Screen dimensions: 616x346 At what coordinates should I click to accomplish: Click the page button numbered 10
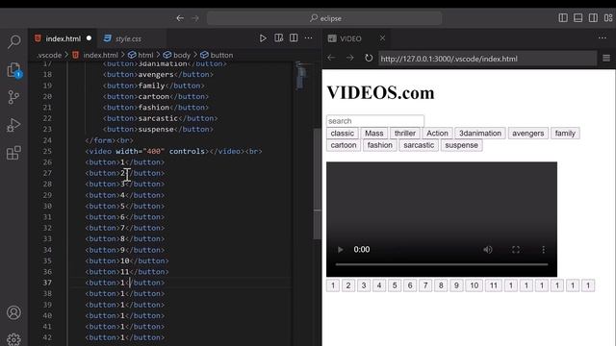click(475, 285)
